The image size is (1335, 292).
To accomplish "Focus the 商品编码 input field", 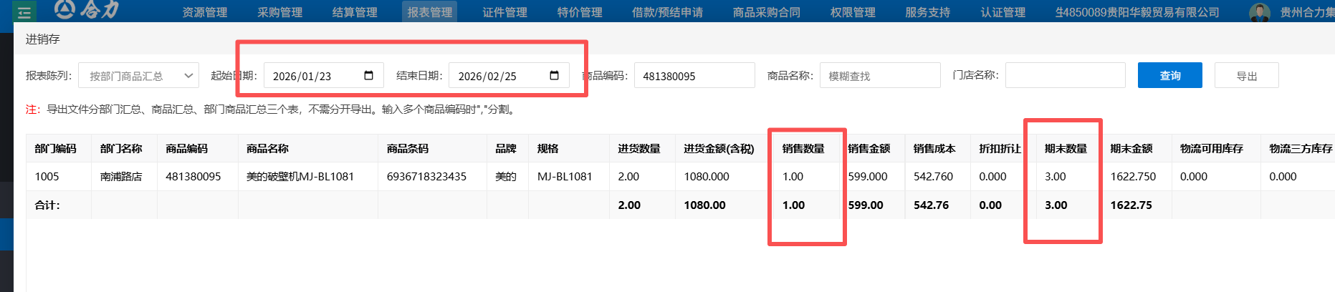I will coord(694,76).
